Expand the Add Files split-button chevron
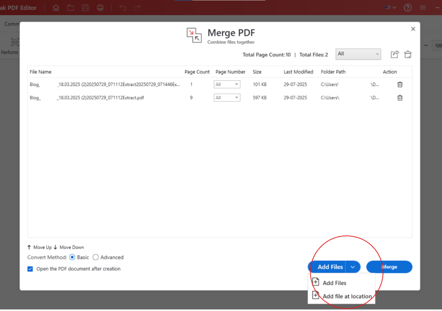 pyautogui.click(x=353, y=267)
